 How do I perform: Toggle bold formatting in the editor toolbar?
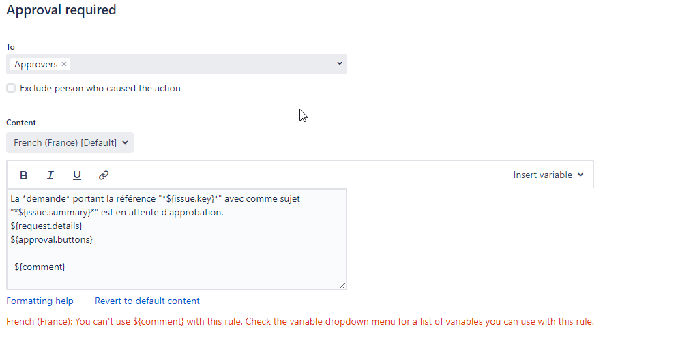[24, 175]
